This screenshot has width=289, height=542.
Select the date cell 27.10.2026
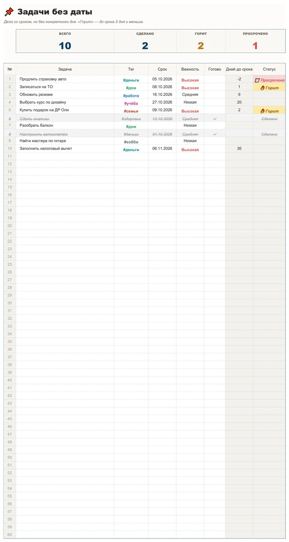[x=162, y=102]
